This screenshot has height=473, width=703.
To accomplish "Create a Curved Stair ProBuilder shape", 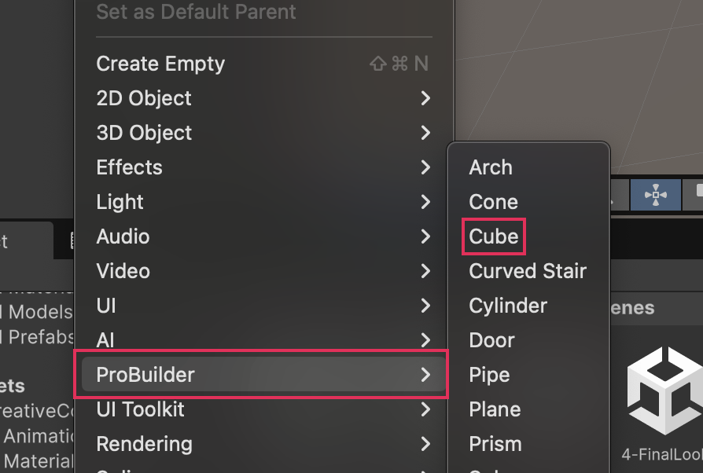I will 528,271.
